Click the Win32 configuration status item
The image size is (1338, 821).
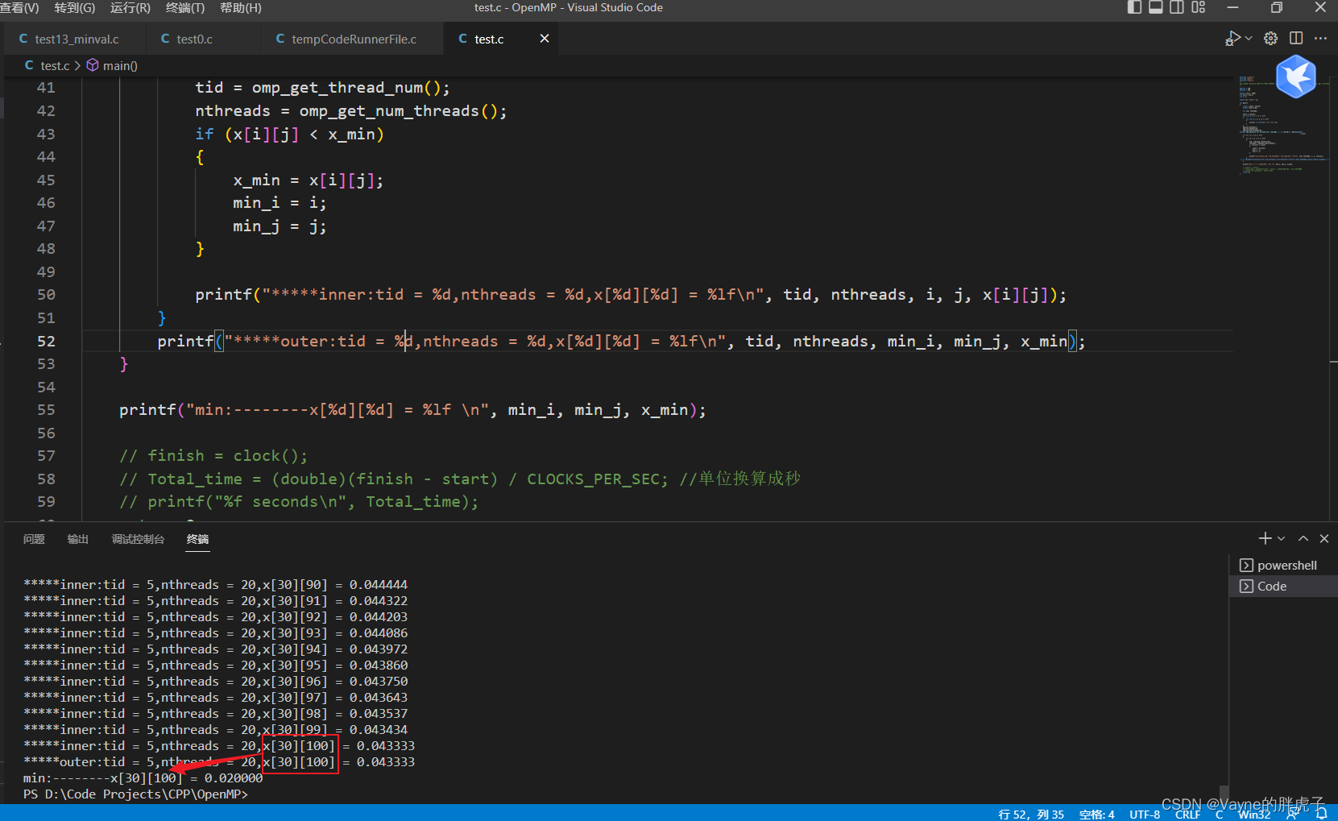pos(1254,814)
